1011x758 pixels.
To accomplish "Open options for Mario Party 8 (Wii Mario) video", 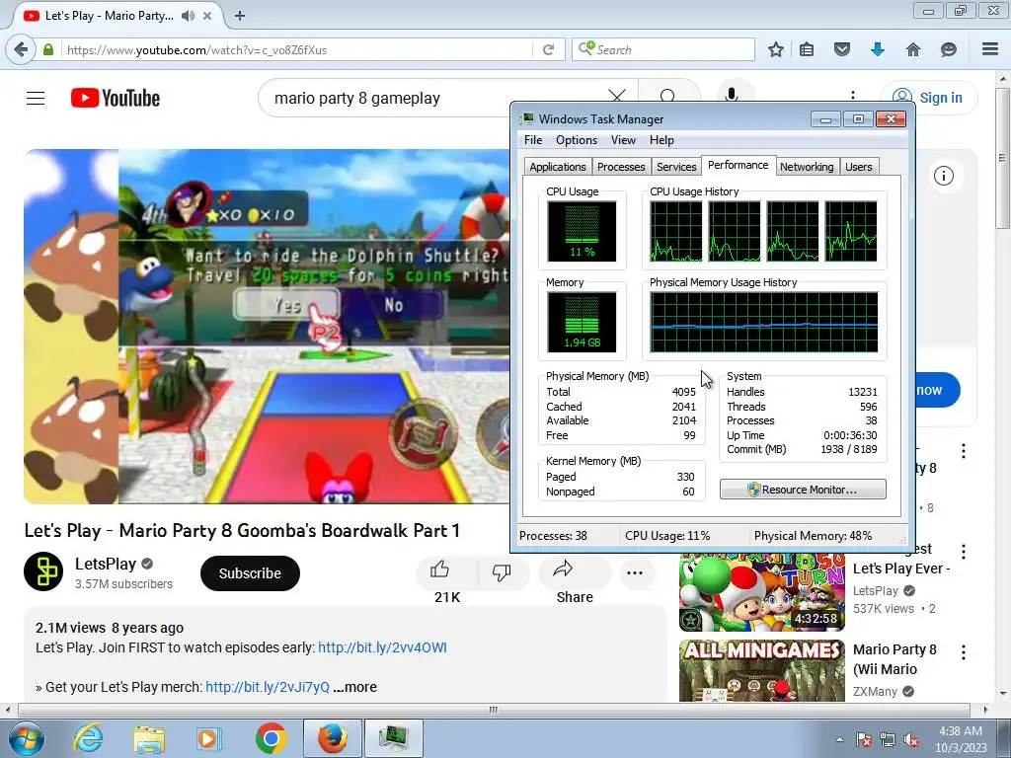I will click(964, 652).
